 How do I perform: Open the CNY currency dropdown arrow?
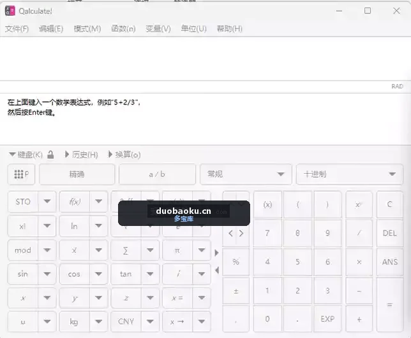[150, 321]
